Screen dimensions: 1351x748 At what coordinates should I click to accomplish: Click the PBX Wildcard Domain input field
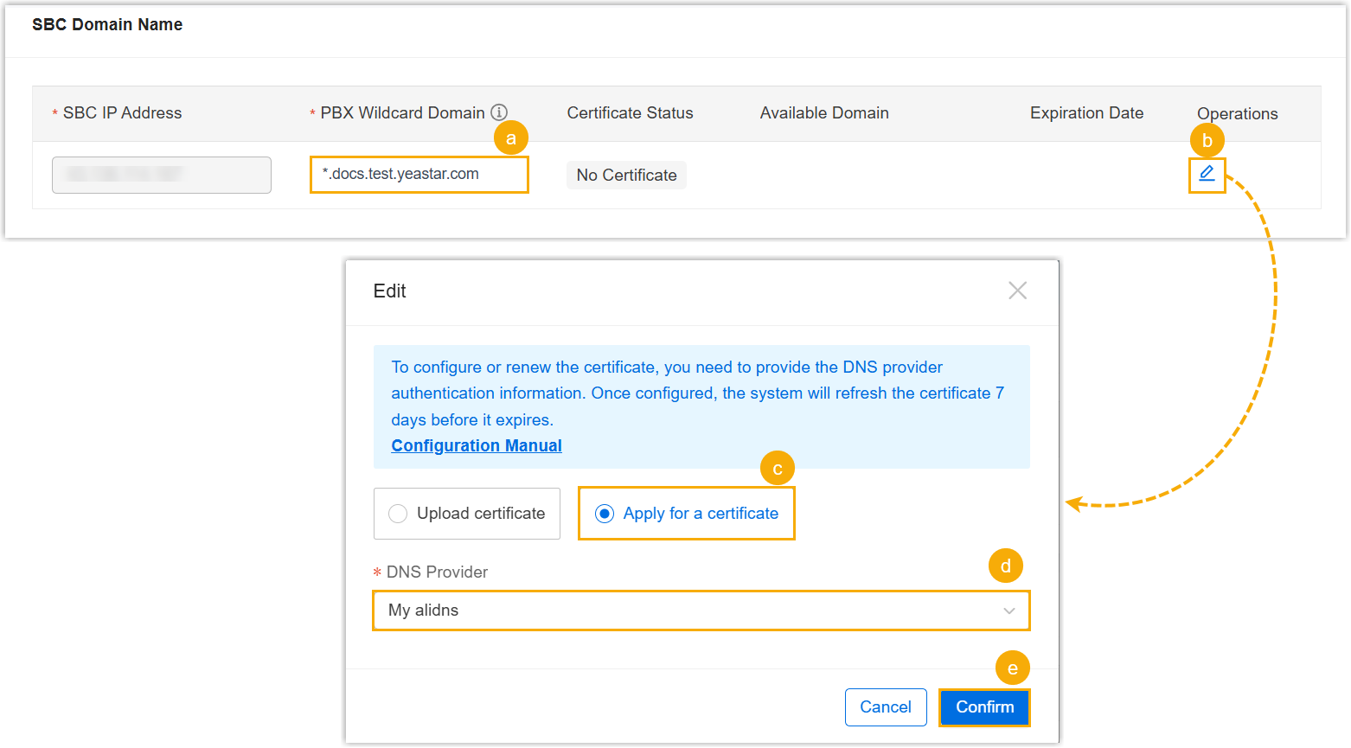(419, 174)
